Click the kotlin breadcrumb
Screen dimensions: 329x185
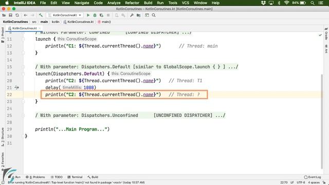tap(56, 22)
